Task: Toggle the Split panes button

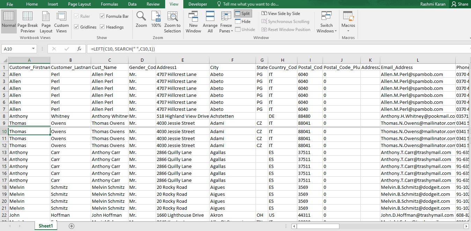Action: (x=242, y=14)
